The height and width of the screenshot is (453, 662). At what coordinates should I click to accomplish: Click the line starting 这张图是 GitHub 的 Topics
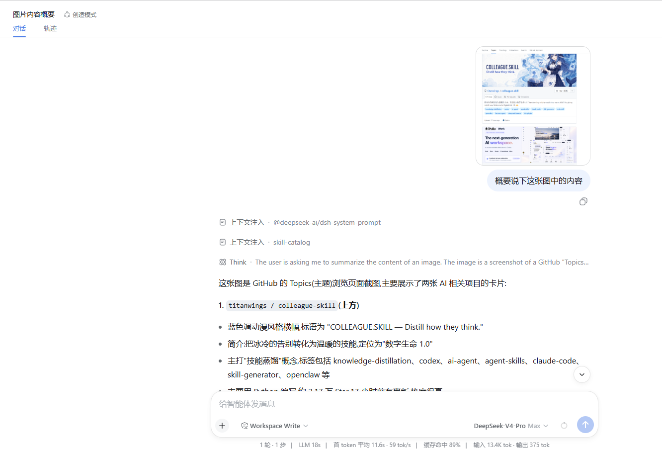pos(363,283)
